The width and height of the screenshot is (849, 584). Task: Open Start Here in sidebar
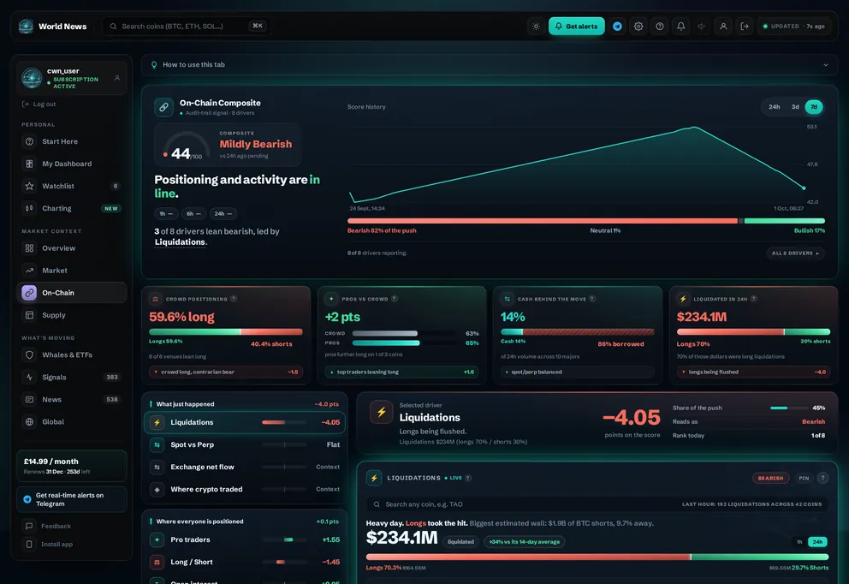tap(72, 141)
